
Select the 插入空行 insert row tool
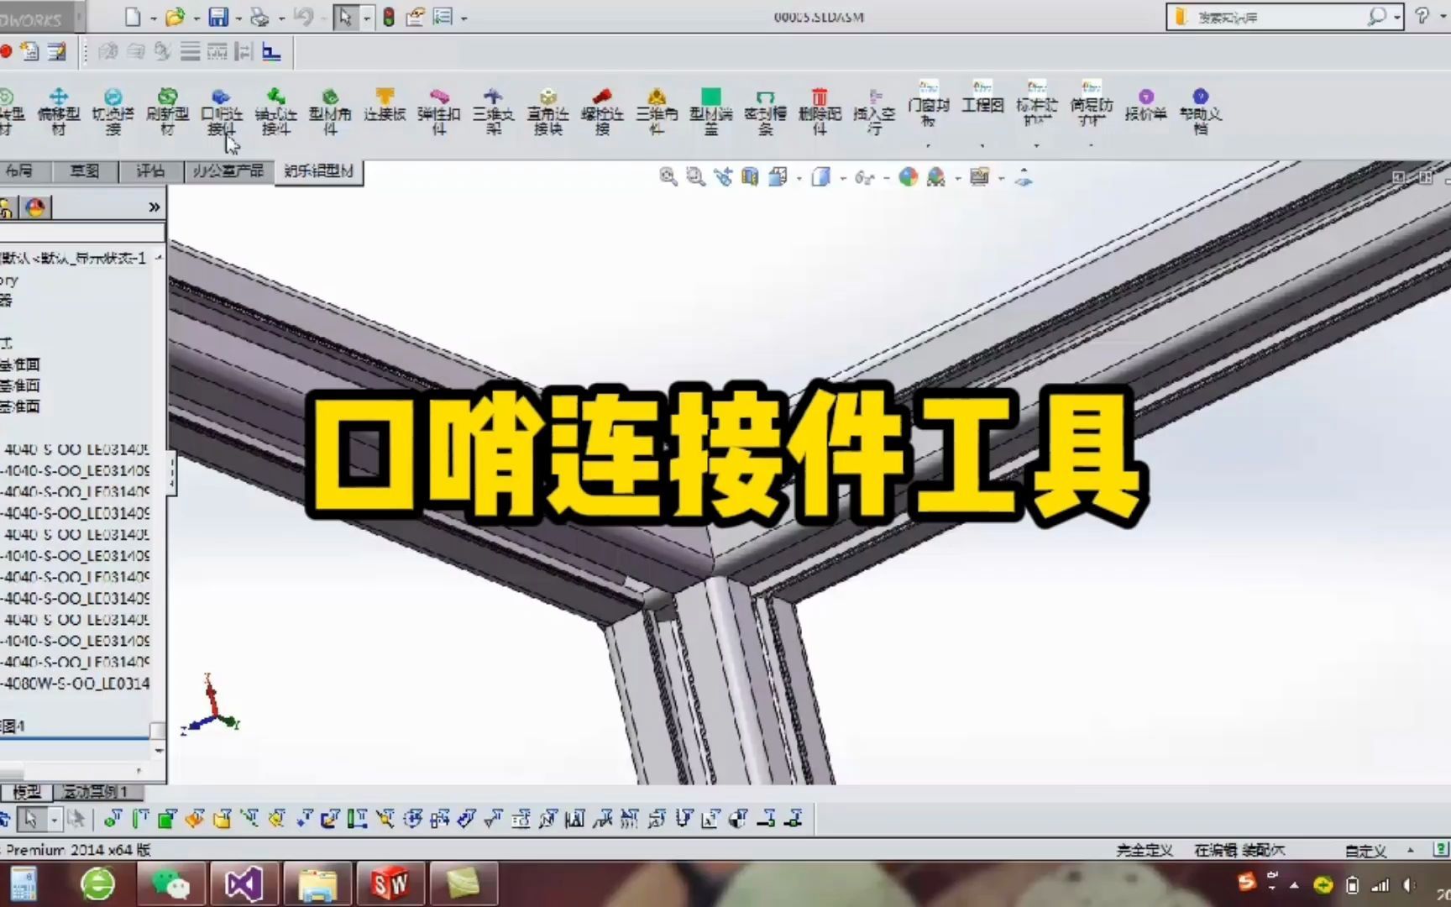click(874, 113)
